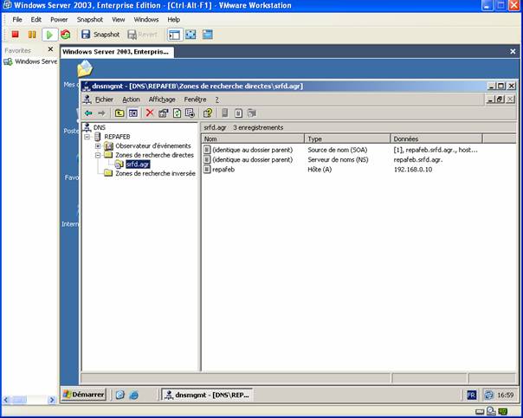Close the Favorites sidebar panel
This screenshot has height=418, width=523.
(x=50, y=49)
